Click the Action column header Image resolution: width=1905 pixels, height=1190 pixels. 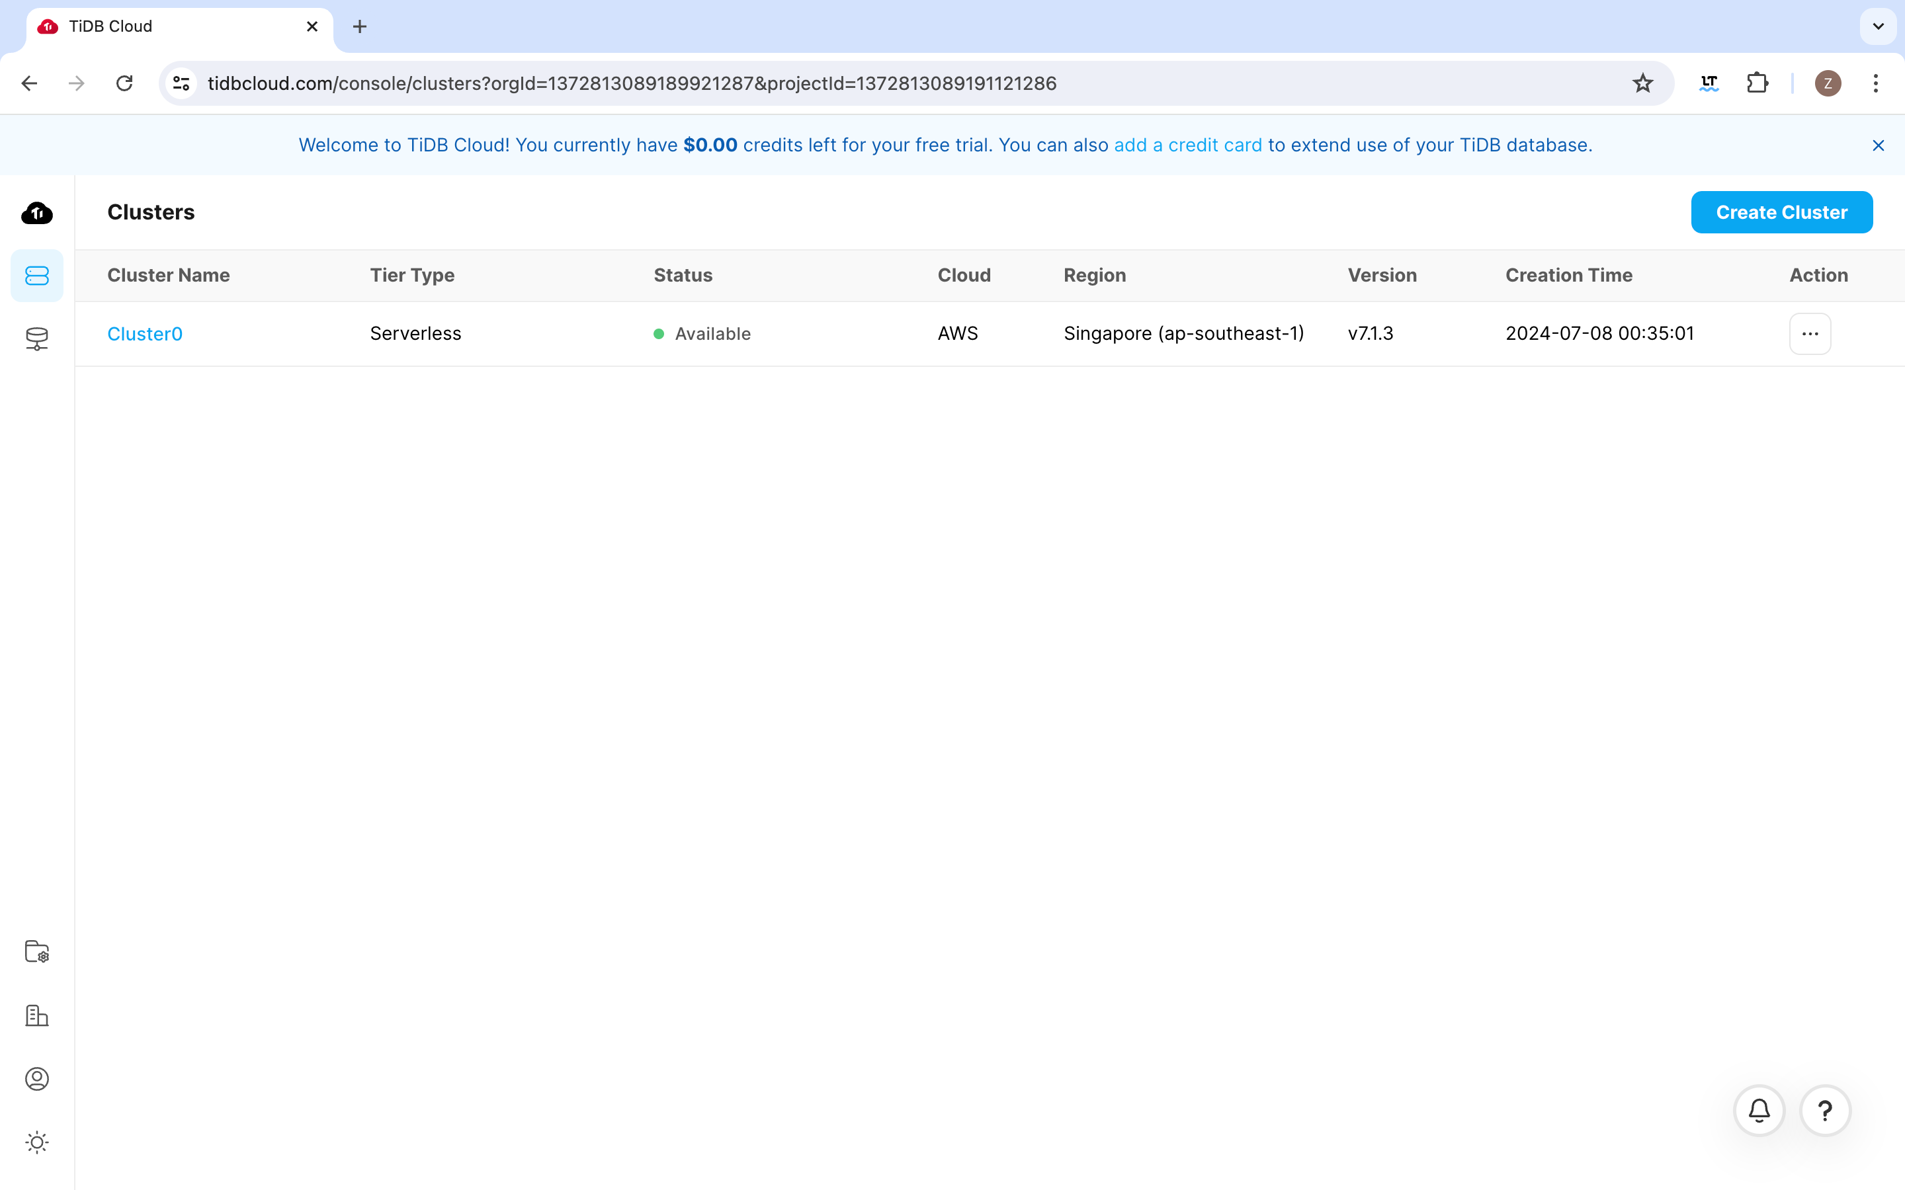point(1818,276)
